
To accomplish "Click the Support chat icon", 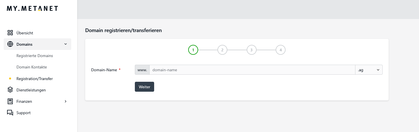I will coord(10,113).
